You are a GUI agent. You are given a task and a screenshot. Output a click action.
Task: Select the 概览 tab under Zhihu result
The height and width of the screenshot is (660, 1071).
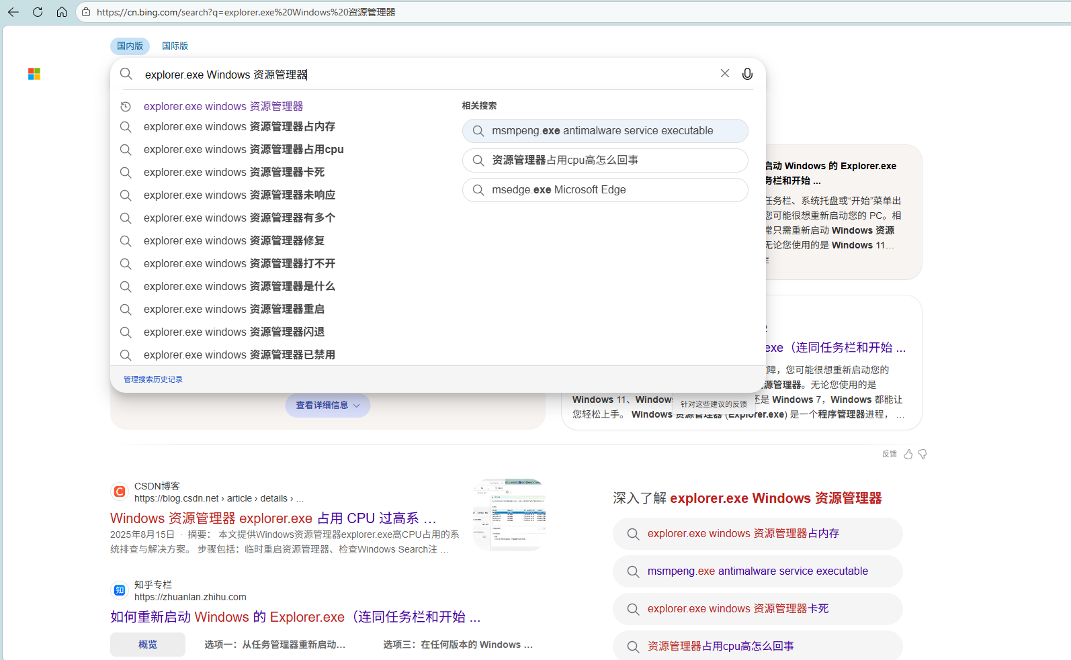pos(148,645)
